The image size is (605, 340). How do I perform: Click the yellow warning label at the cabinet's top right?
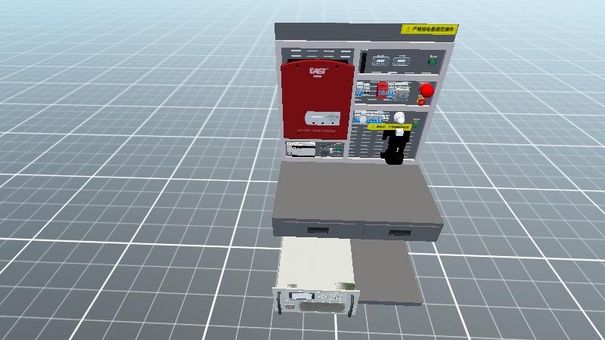pos(430,29)
